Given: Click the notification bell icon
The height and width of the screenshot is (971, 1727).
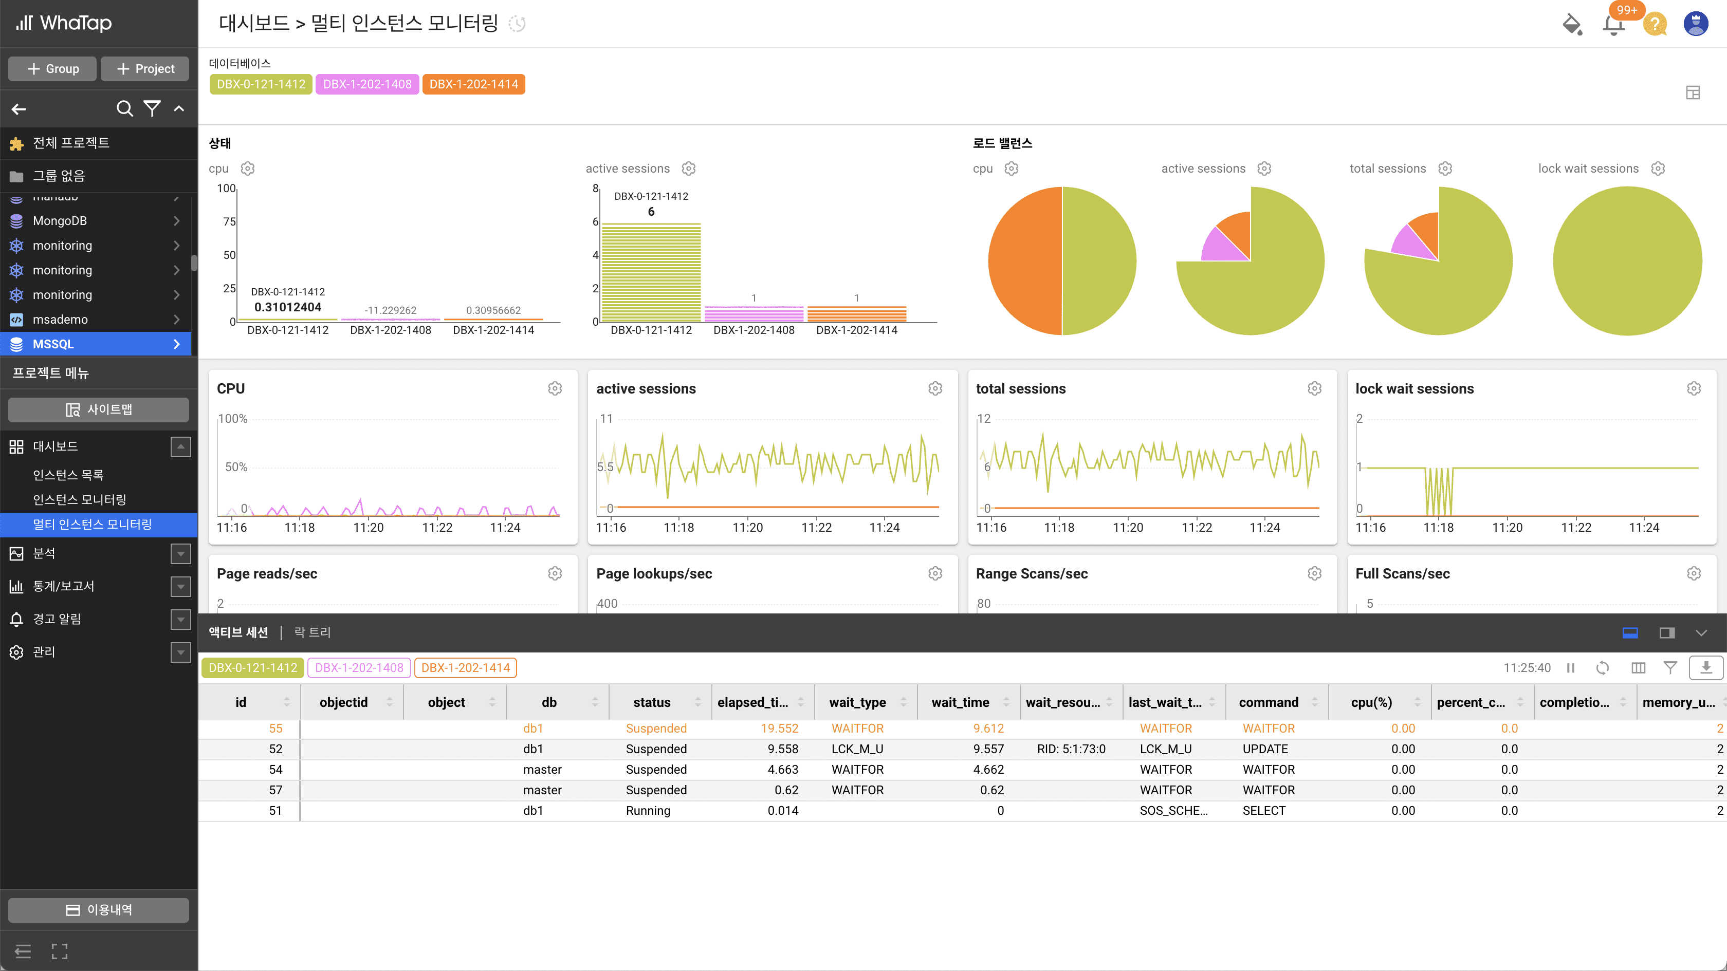Looking at the screenshot, I should click(1613, 25).
